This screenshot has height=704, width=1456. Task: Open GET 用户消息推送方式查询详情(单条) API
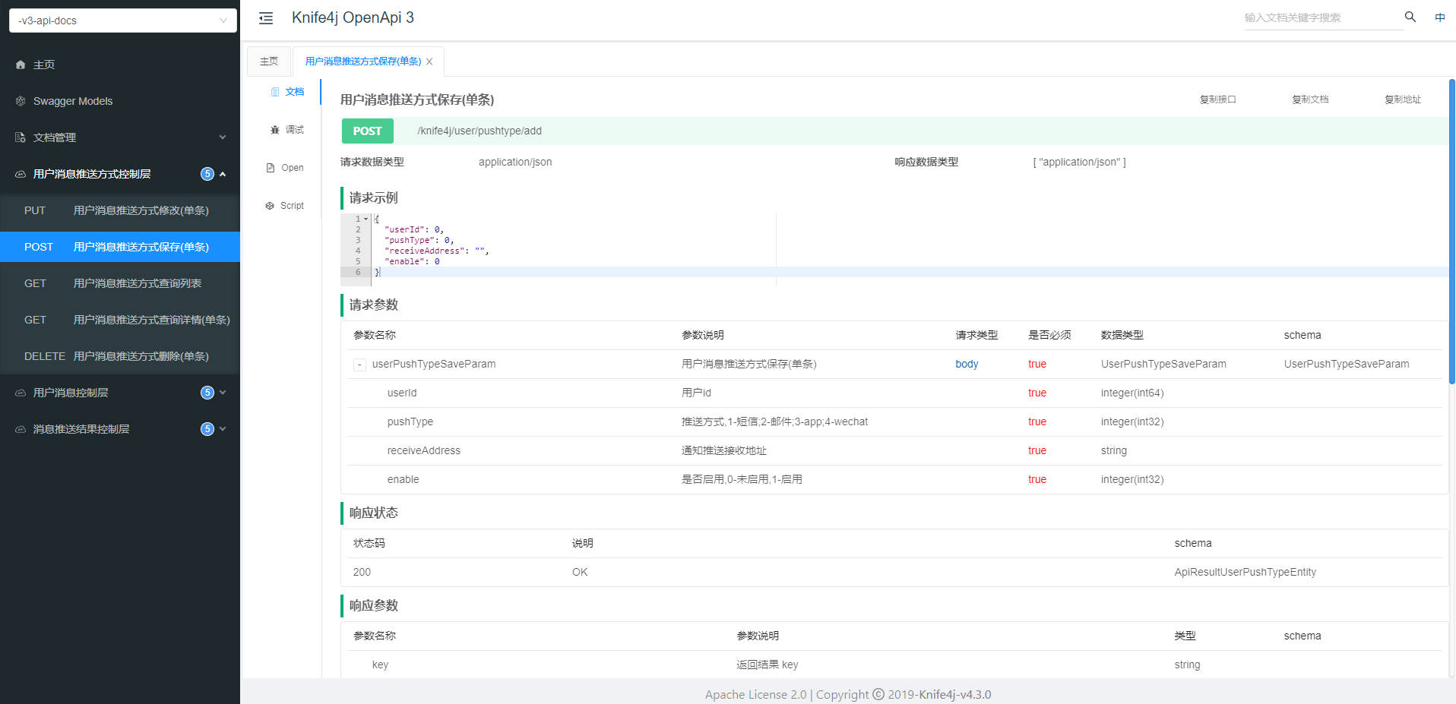click(x=120, y=320)
